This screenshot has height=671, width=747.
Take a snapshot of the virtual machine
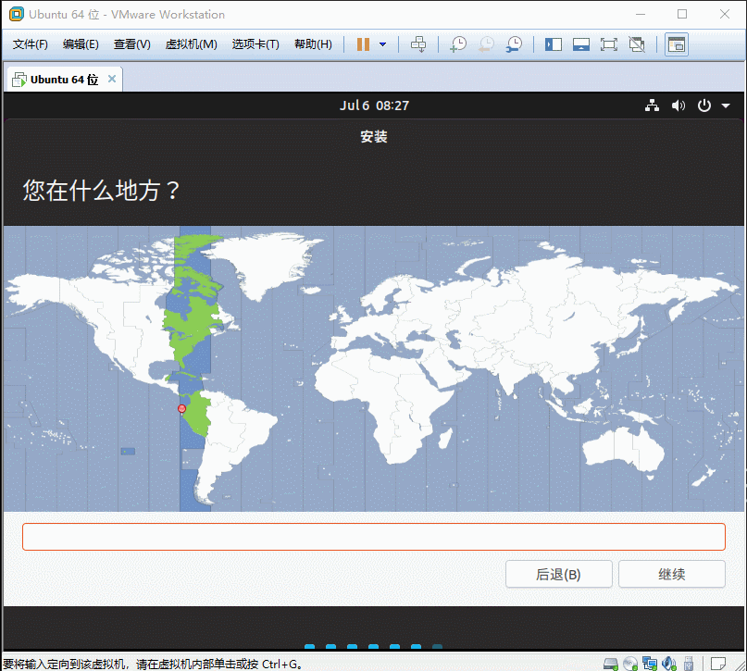(457, 44)
